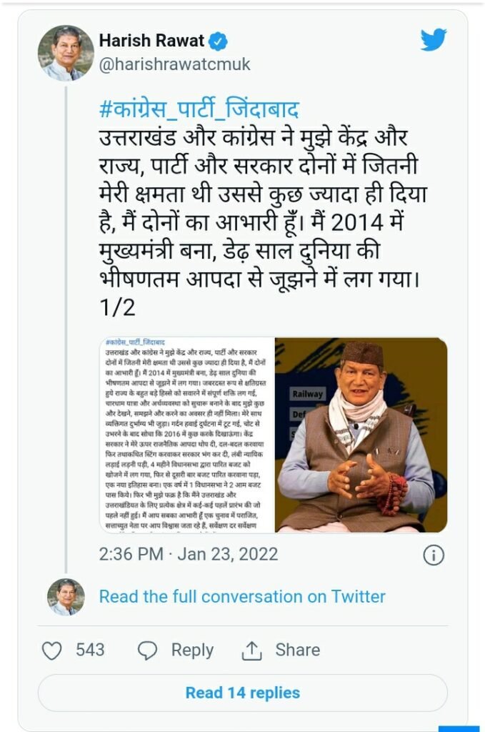Click the blue verified badge

click(x=218, y=41)
